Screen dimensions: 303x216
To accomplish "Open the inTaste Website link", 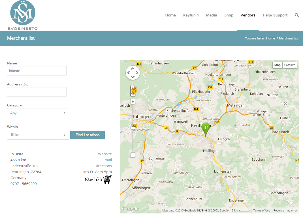I will [105, 154].
